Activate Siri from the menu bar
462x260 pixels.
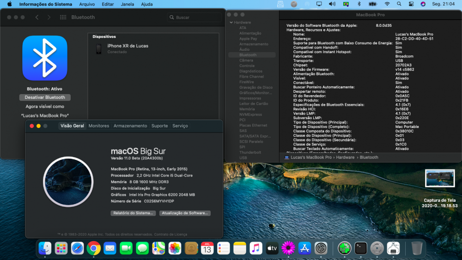423,4
